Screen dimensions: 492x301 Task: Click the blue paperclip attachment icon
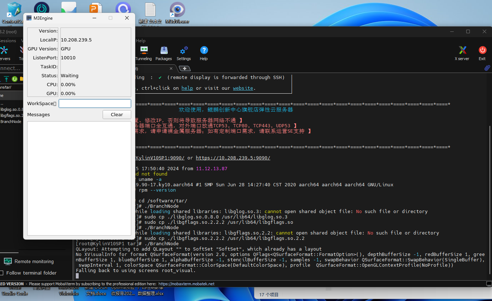487,68
